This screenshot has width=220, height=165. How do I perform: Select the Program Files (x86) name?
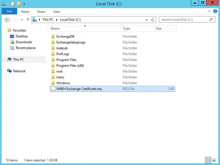coord(70,66)
